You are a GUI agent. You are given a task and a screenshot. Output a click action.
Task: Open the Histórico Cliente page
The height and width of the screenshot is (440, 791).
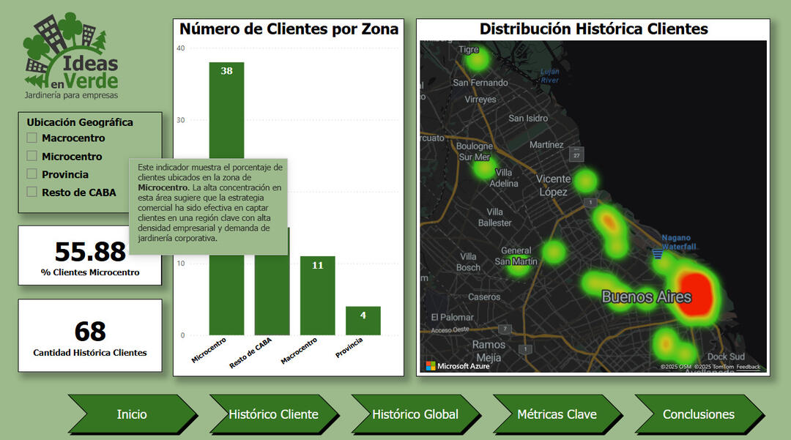pyautogui.click(x=273, y=414)
